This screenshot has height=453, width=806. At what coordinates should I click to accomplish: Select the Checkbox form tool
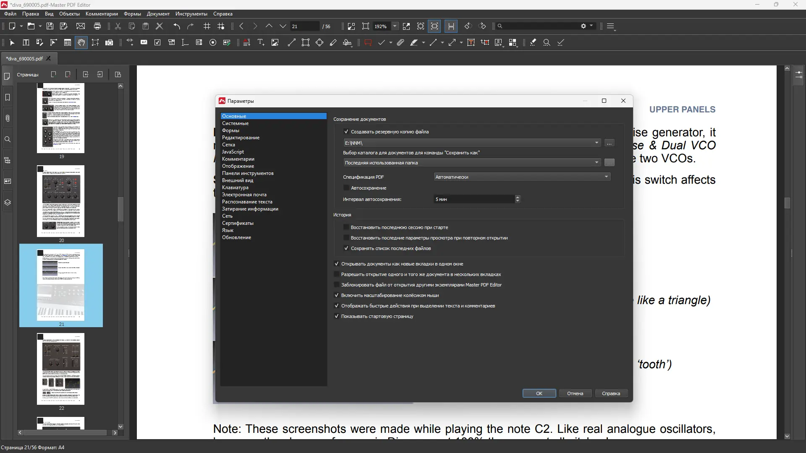157,42
